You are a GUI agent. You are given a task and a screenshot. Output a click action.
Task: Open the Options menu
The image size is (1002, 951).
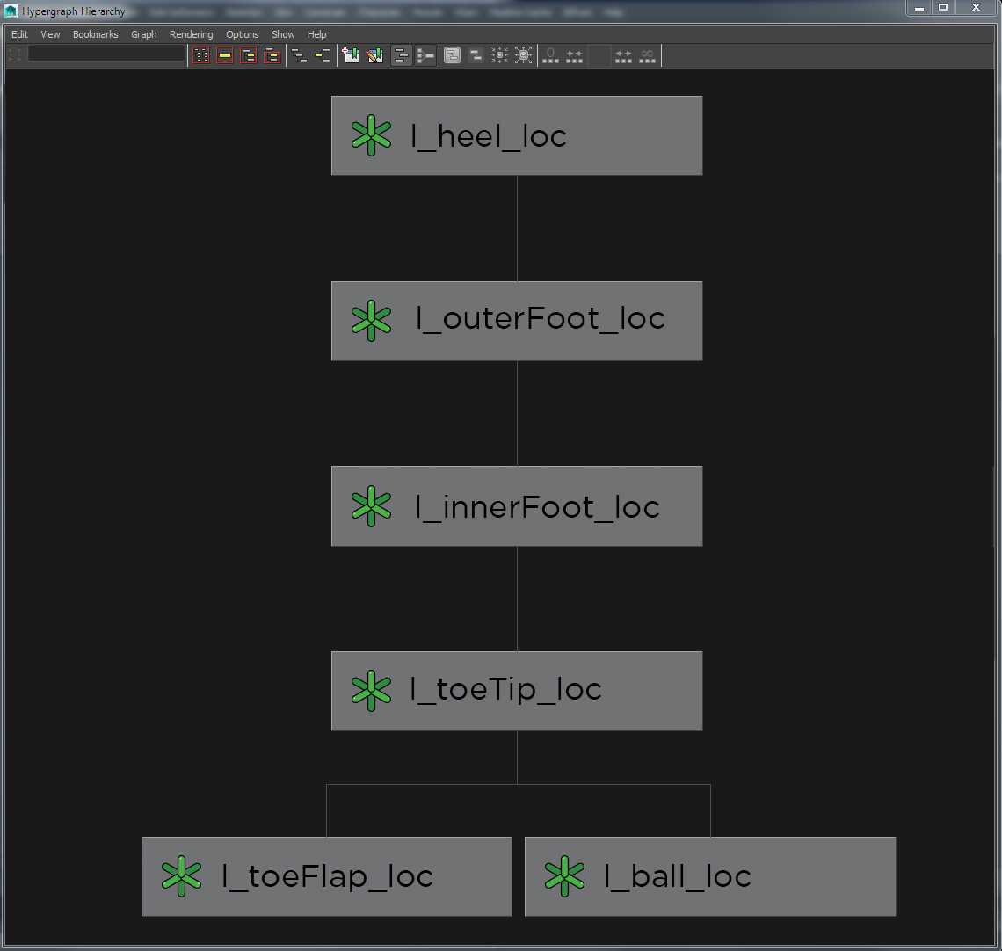pos(243,34)
